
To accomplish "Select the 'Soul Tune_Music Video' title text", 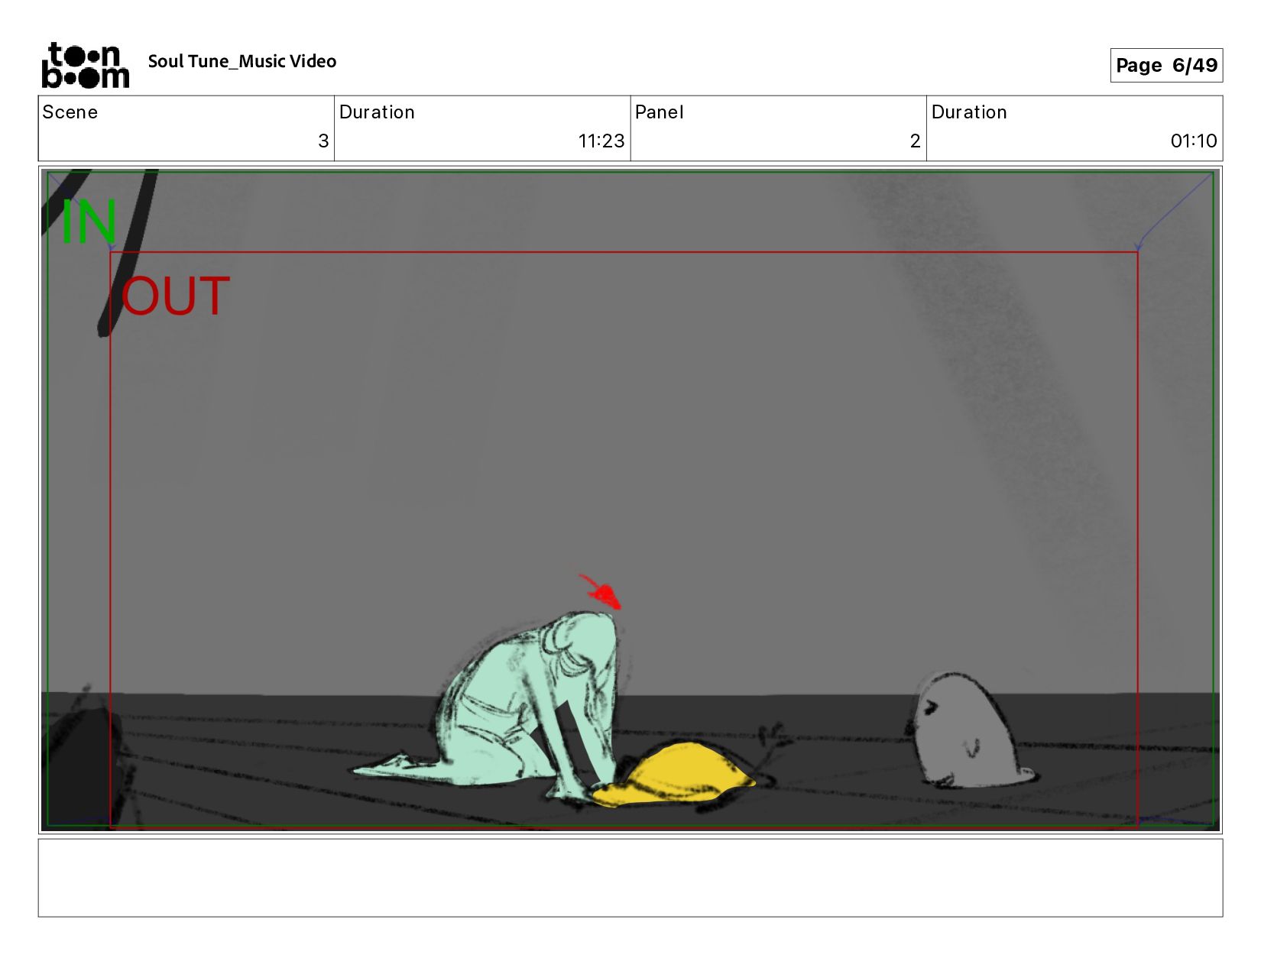I will point(242,61).
